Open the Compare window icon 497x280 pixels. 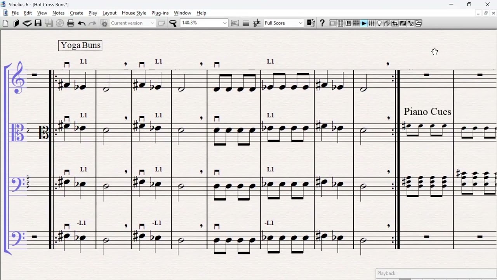coord(395,23)
